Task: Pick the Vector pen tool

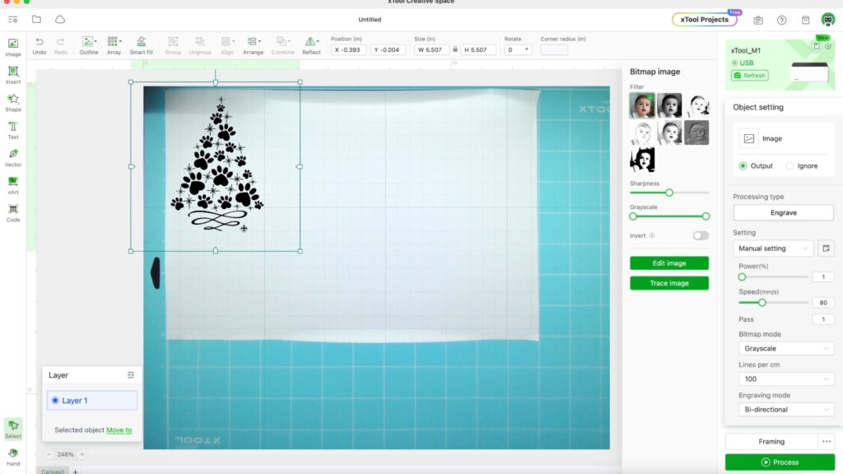Action: point(13,157)
